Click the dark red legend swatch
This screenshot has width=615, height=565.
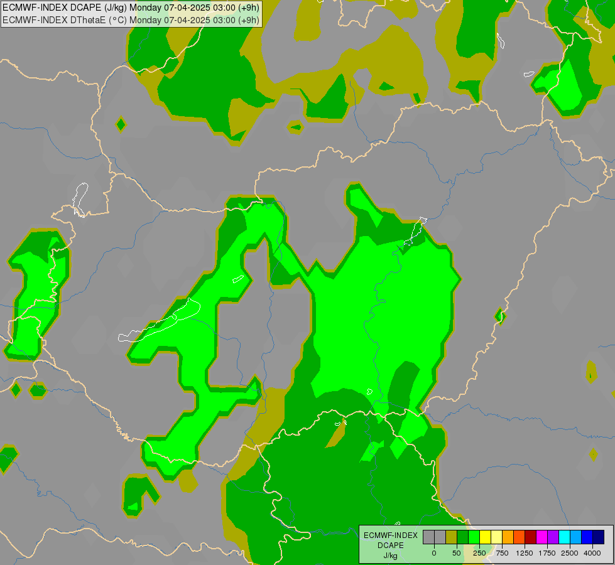pyautogui.click(x=531, y=537)
